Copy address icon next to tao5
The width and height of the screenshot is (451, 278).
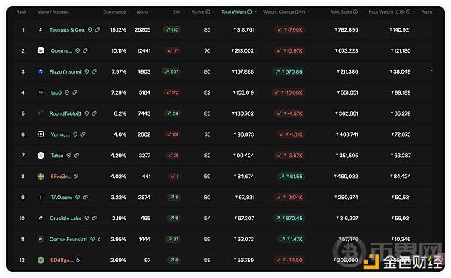74,92
